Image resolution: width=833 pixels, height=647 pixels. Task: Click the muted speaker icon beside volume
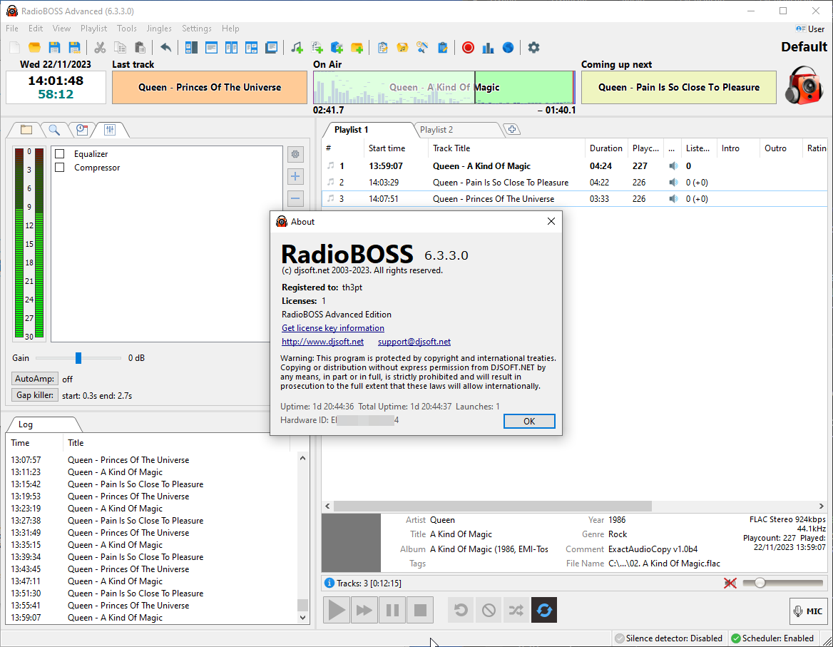click(x=730, y=583)
